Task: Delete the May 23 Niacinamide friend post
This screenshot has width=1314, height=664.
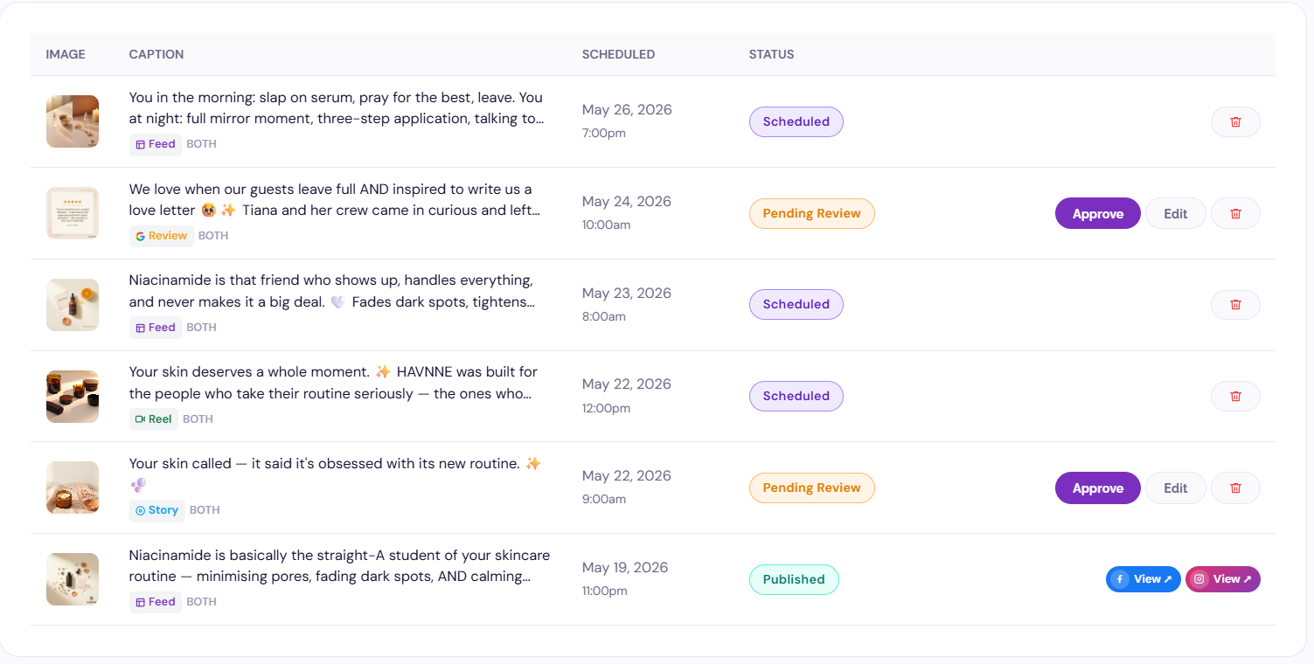Action: (x=1235, y=304)
